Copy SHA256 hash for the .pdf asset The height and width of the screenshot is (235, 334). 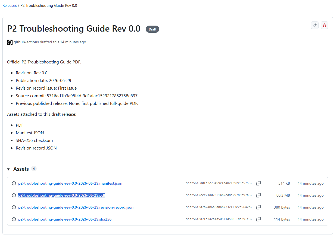[258, 195]
